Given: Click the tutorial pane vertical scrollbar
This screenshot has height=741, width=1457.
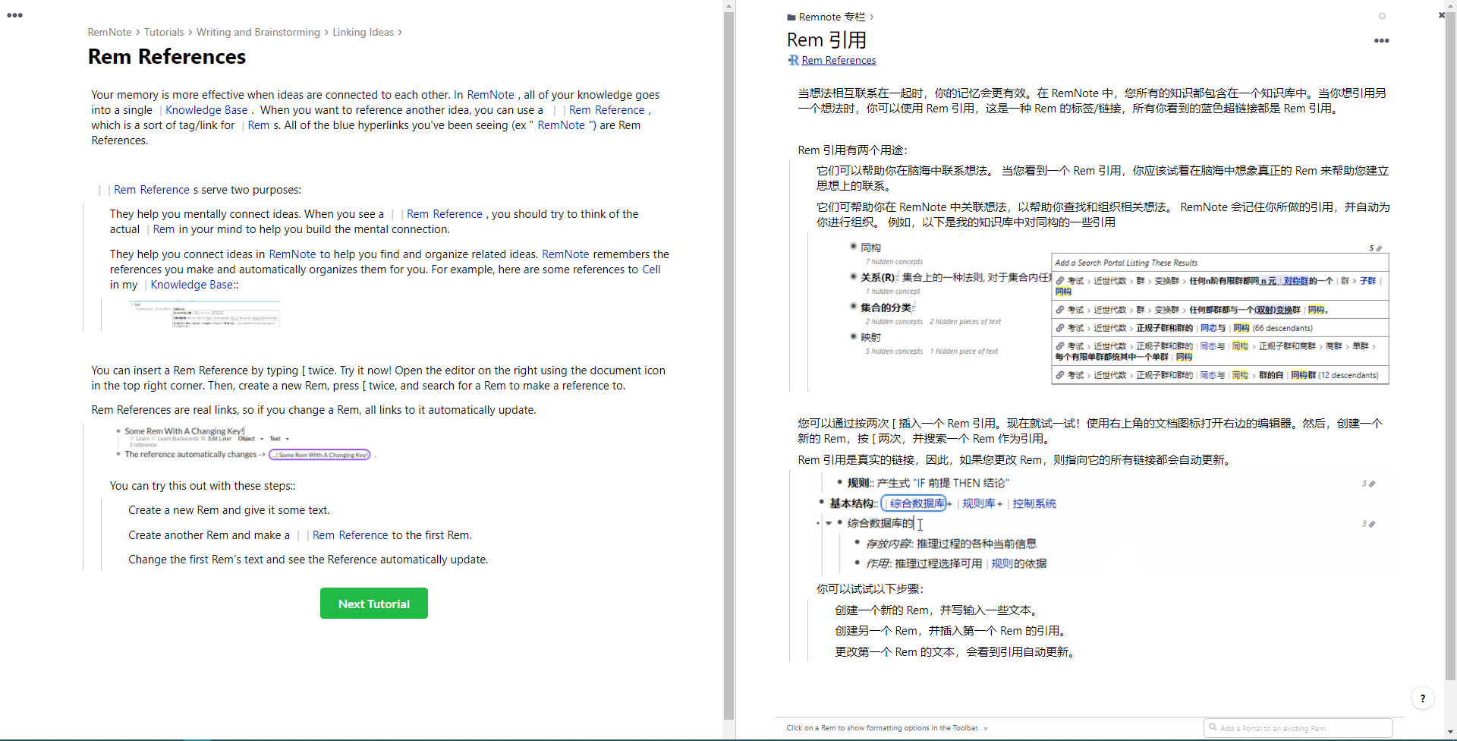Looking at the screenshot, I should pyautogui.click(x=728, y=364).
